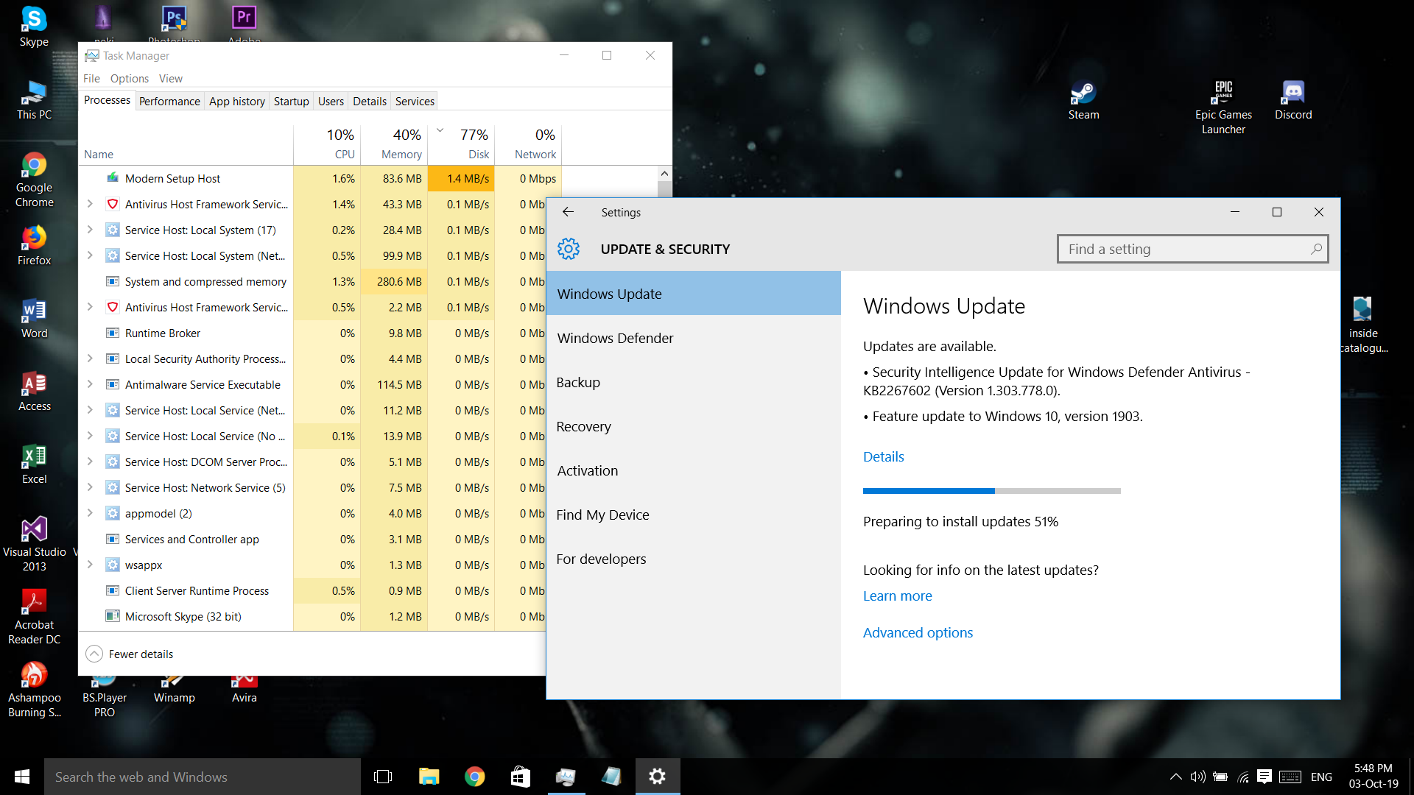The image size is (1414, 795).
Task: Click update install progress bar
Action: click(x=991, y=490)
